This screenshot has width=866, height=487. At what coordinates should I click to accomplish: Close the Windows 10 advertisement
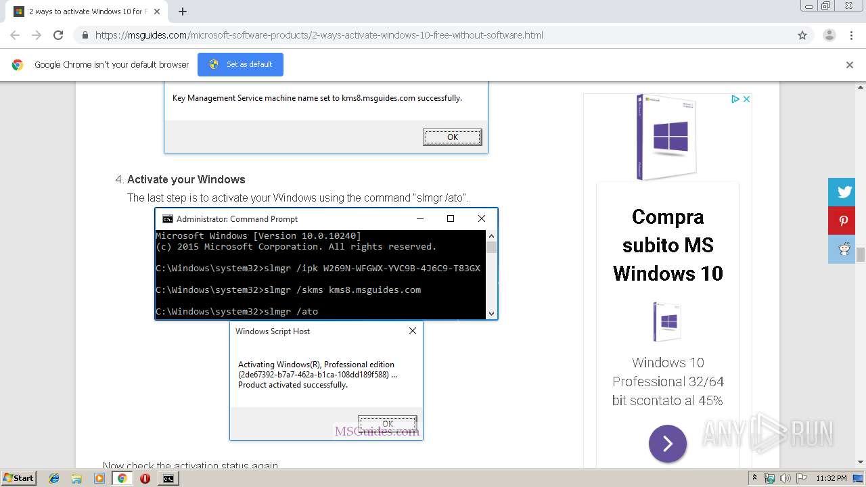coord(746,99)
